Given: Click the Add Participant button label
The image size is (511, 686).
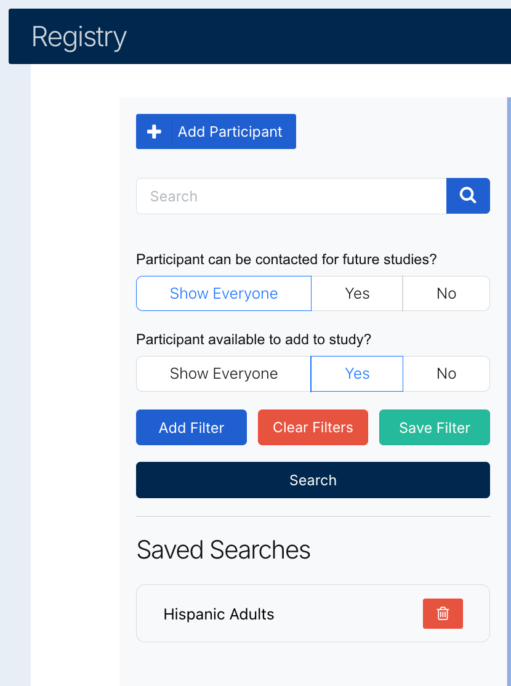Looking at the screenshot, I should (x=230, y=132).
